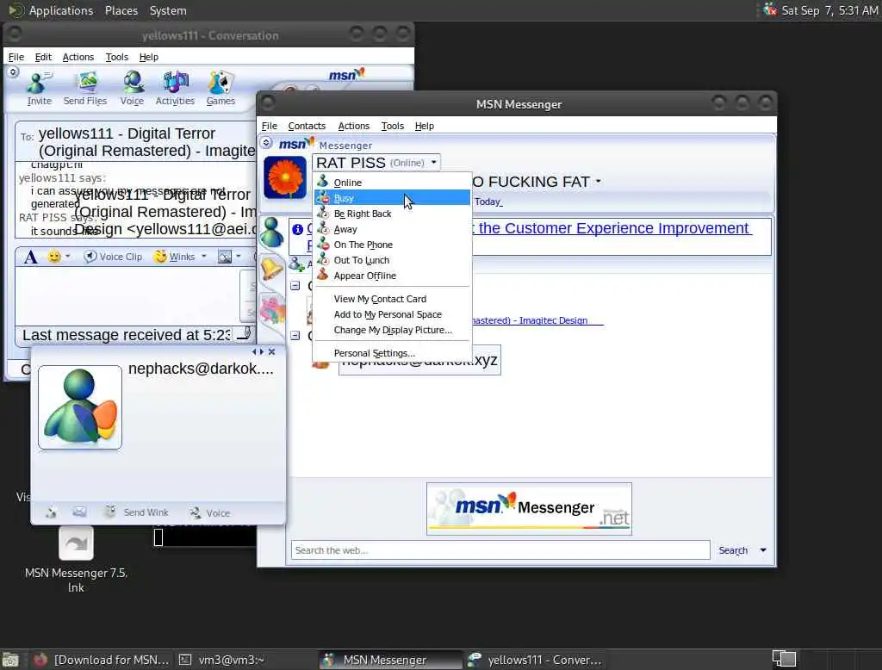Click email envelope icon in contact card

point(79,512)
